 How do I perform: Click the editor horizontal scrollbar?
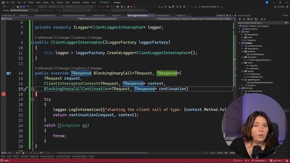102,153
